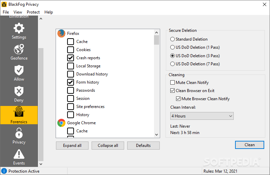
Task: Check the Firefox Cookies checkbox
Action: point(71,50)
